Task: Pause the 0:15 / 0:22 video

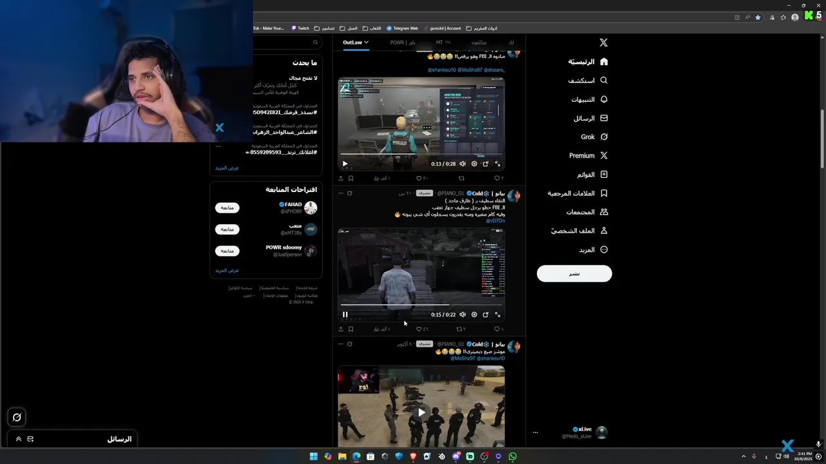Action: coord(345,314)
